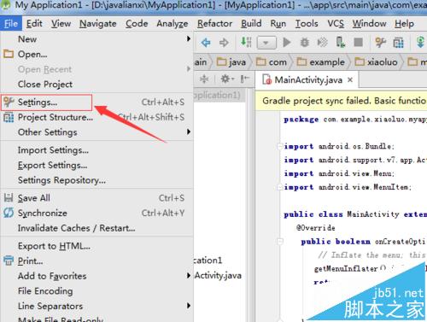Open the Navigate menu
The height and width of the screenshot is (322, 427).
pyautogui.click(x=98, y=23)
